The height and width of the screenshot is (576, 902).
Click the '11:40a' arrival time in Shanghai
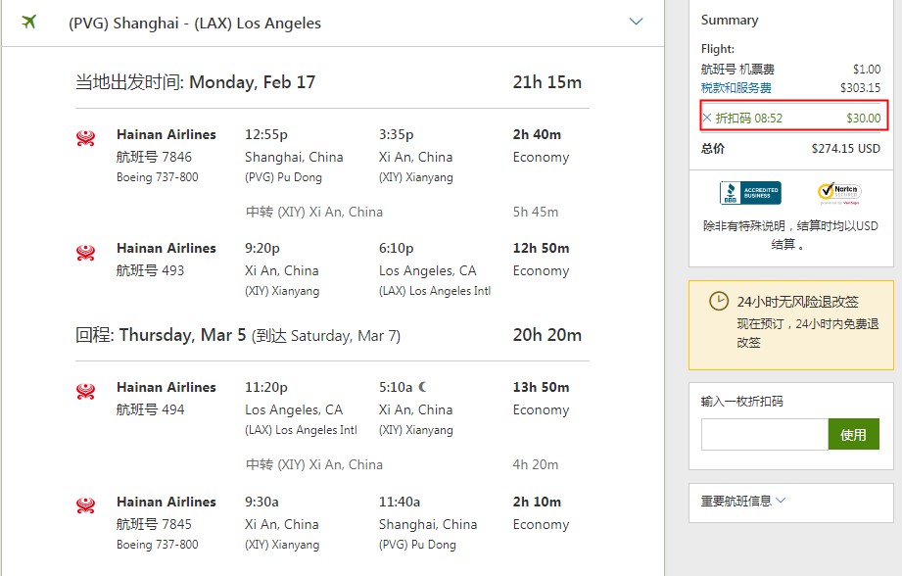pyautogui.click(x=400, y=502)
